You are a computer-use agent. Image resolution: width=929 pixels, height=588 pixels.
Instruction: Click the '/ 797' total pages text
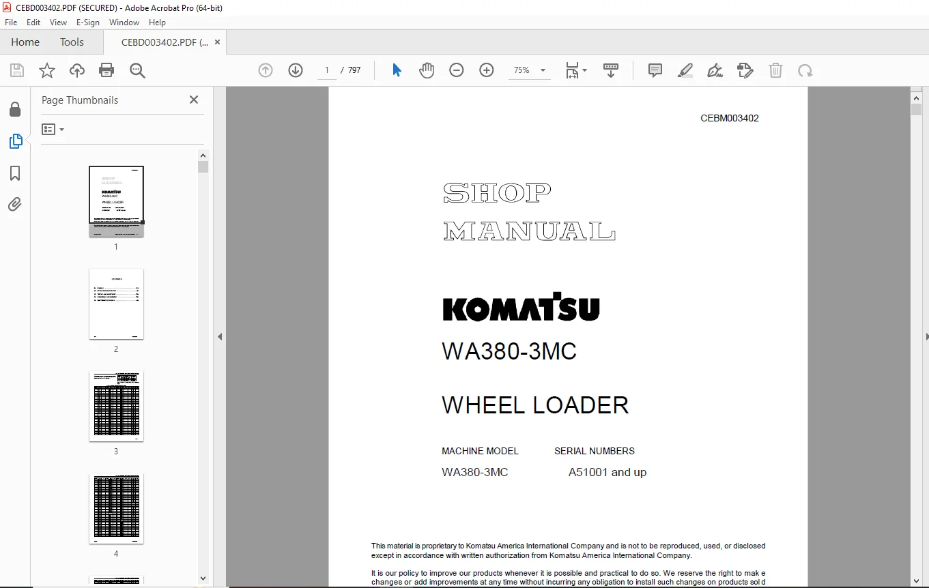click(x=351, y=70)
